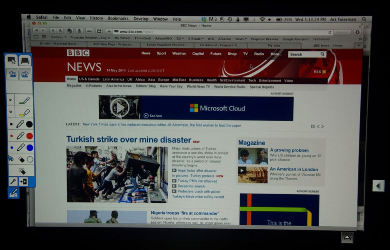The height and width of the screenshot is (250, 390).
Task: Open the battery status menu
Action: click(x=284, y=19)
